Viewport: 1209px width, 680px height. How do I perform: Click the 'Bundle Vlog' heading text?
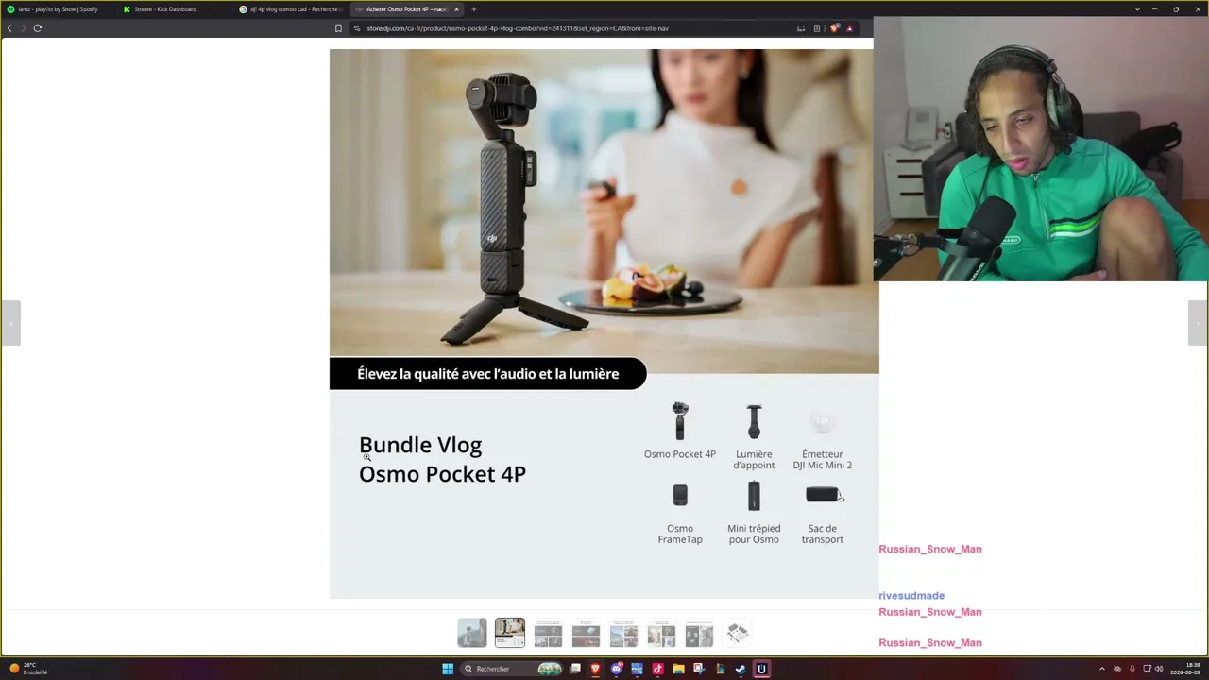click(420, 445)
